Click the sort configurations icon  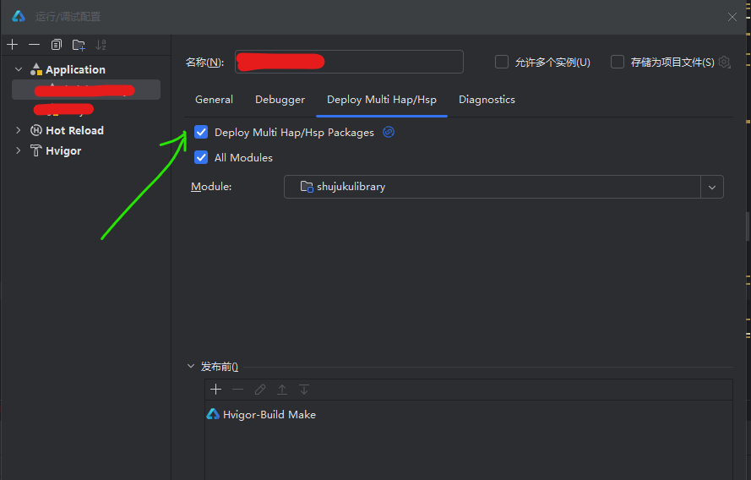click(x=101, y=45)
